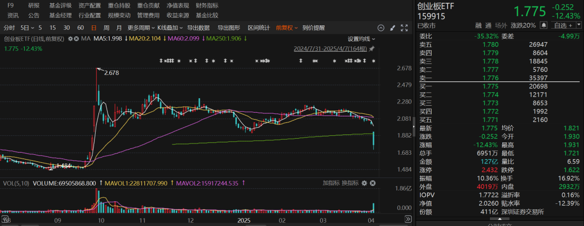Image resolution: width=584 pixels, height=226 pixels.
Task: Open the 重仓持股 tab
Action: (x=119, y=5)
